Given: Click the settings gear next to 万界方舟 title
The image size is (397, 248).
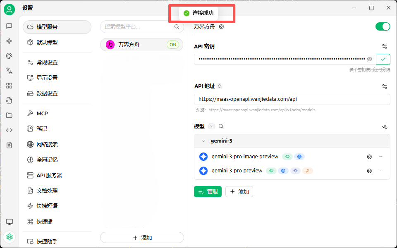Looking at the screenshot, I should click(x=221, y=26).
